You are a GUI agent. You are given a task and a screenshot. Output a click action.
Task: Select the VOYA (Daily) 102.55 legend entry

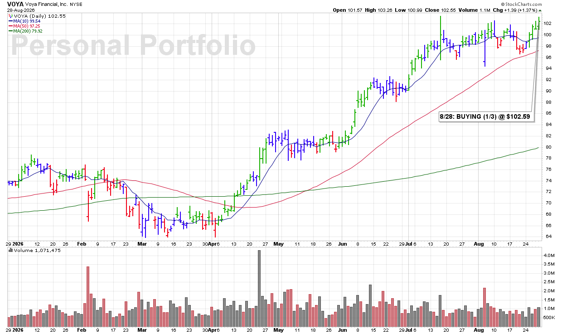pos(39,16)
